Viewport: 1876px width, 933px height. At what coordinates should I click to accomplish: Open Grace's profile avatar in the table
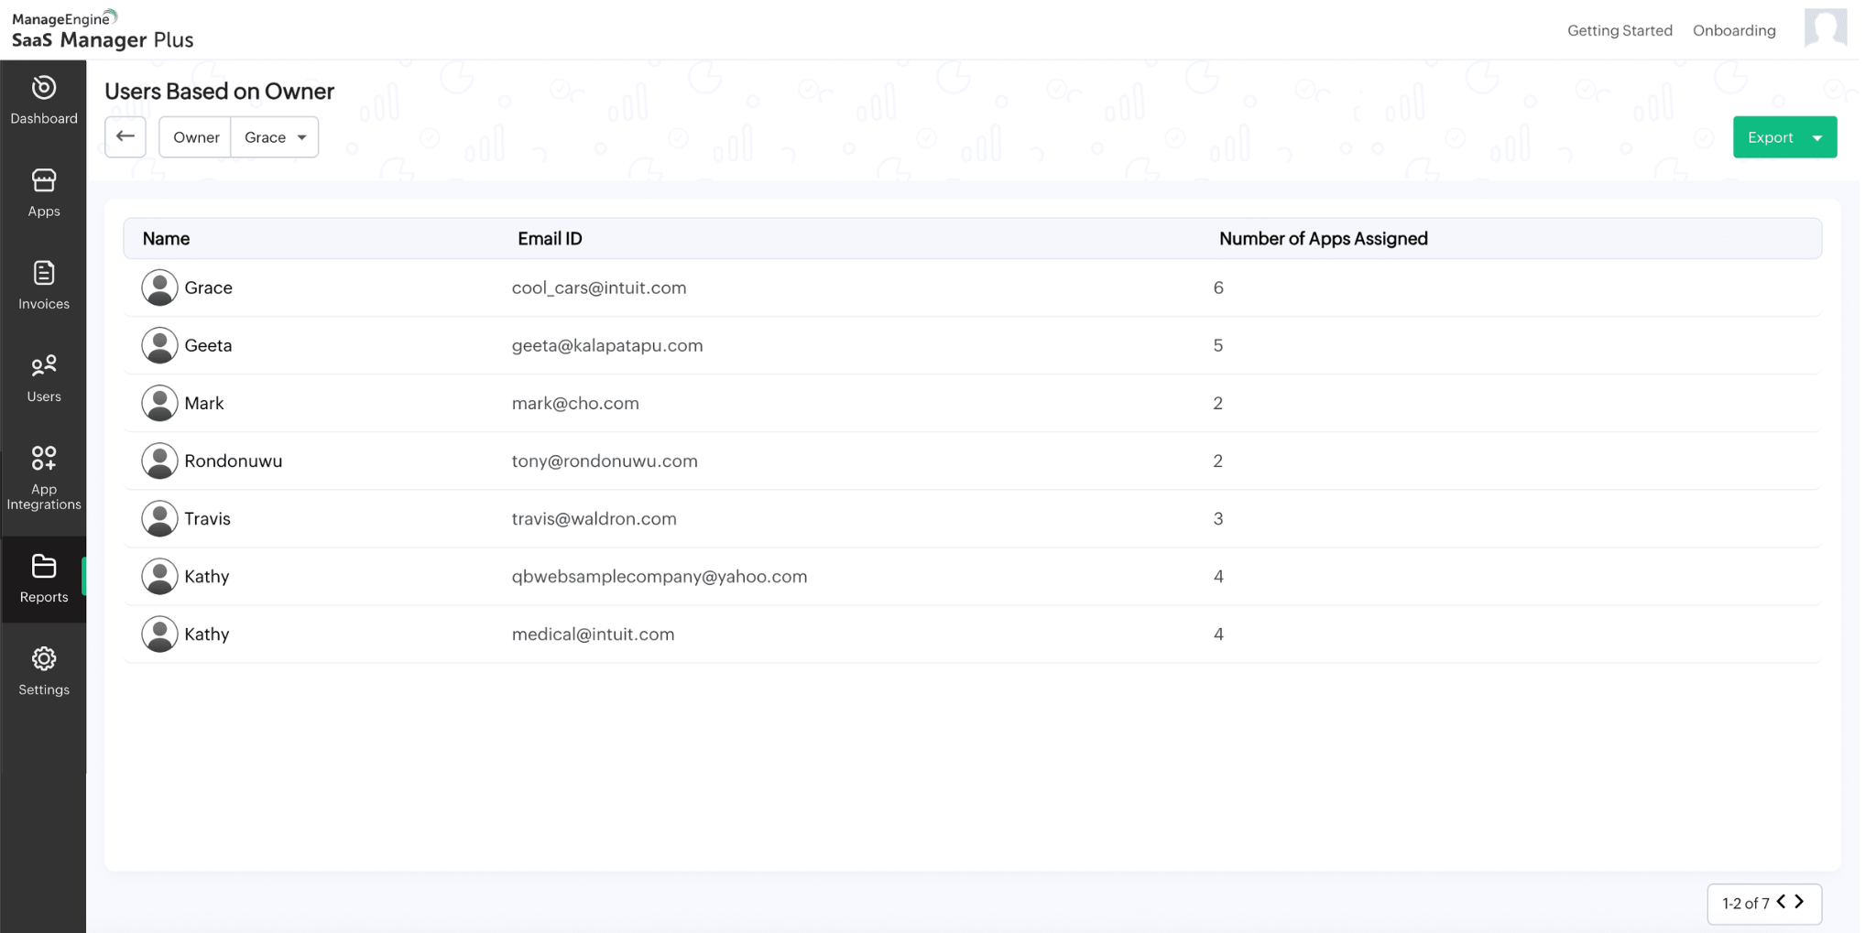point(159,287)
